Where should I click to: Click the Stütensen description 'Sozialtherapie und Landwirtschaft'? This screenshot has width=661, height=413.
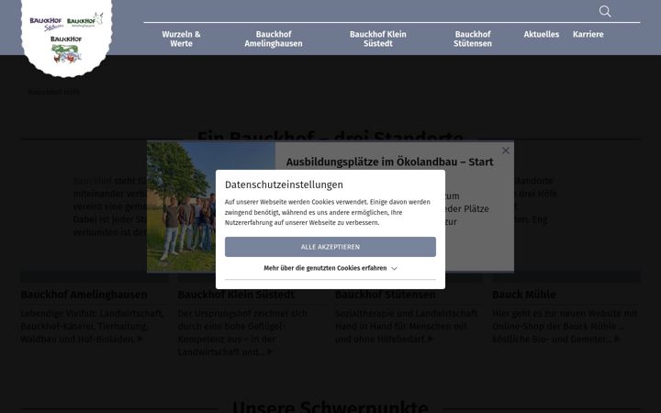407,326
